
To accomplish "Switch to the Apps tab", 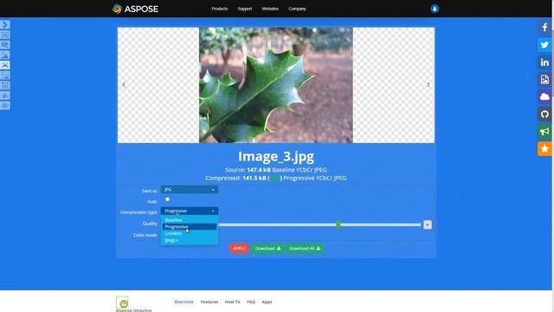I will tap(267, 302).
